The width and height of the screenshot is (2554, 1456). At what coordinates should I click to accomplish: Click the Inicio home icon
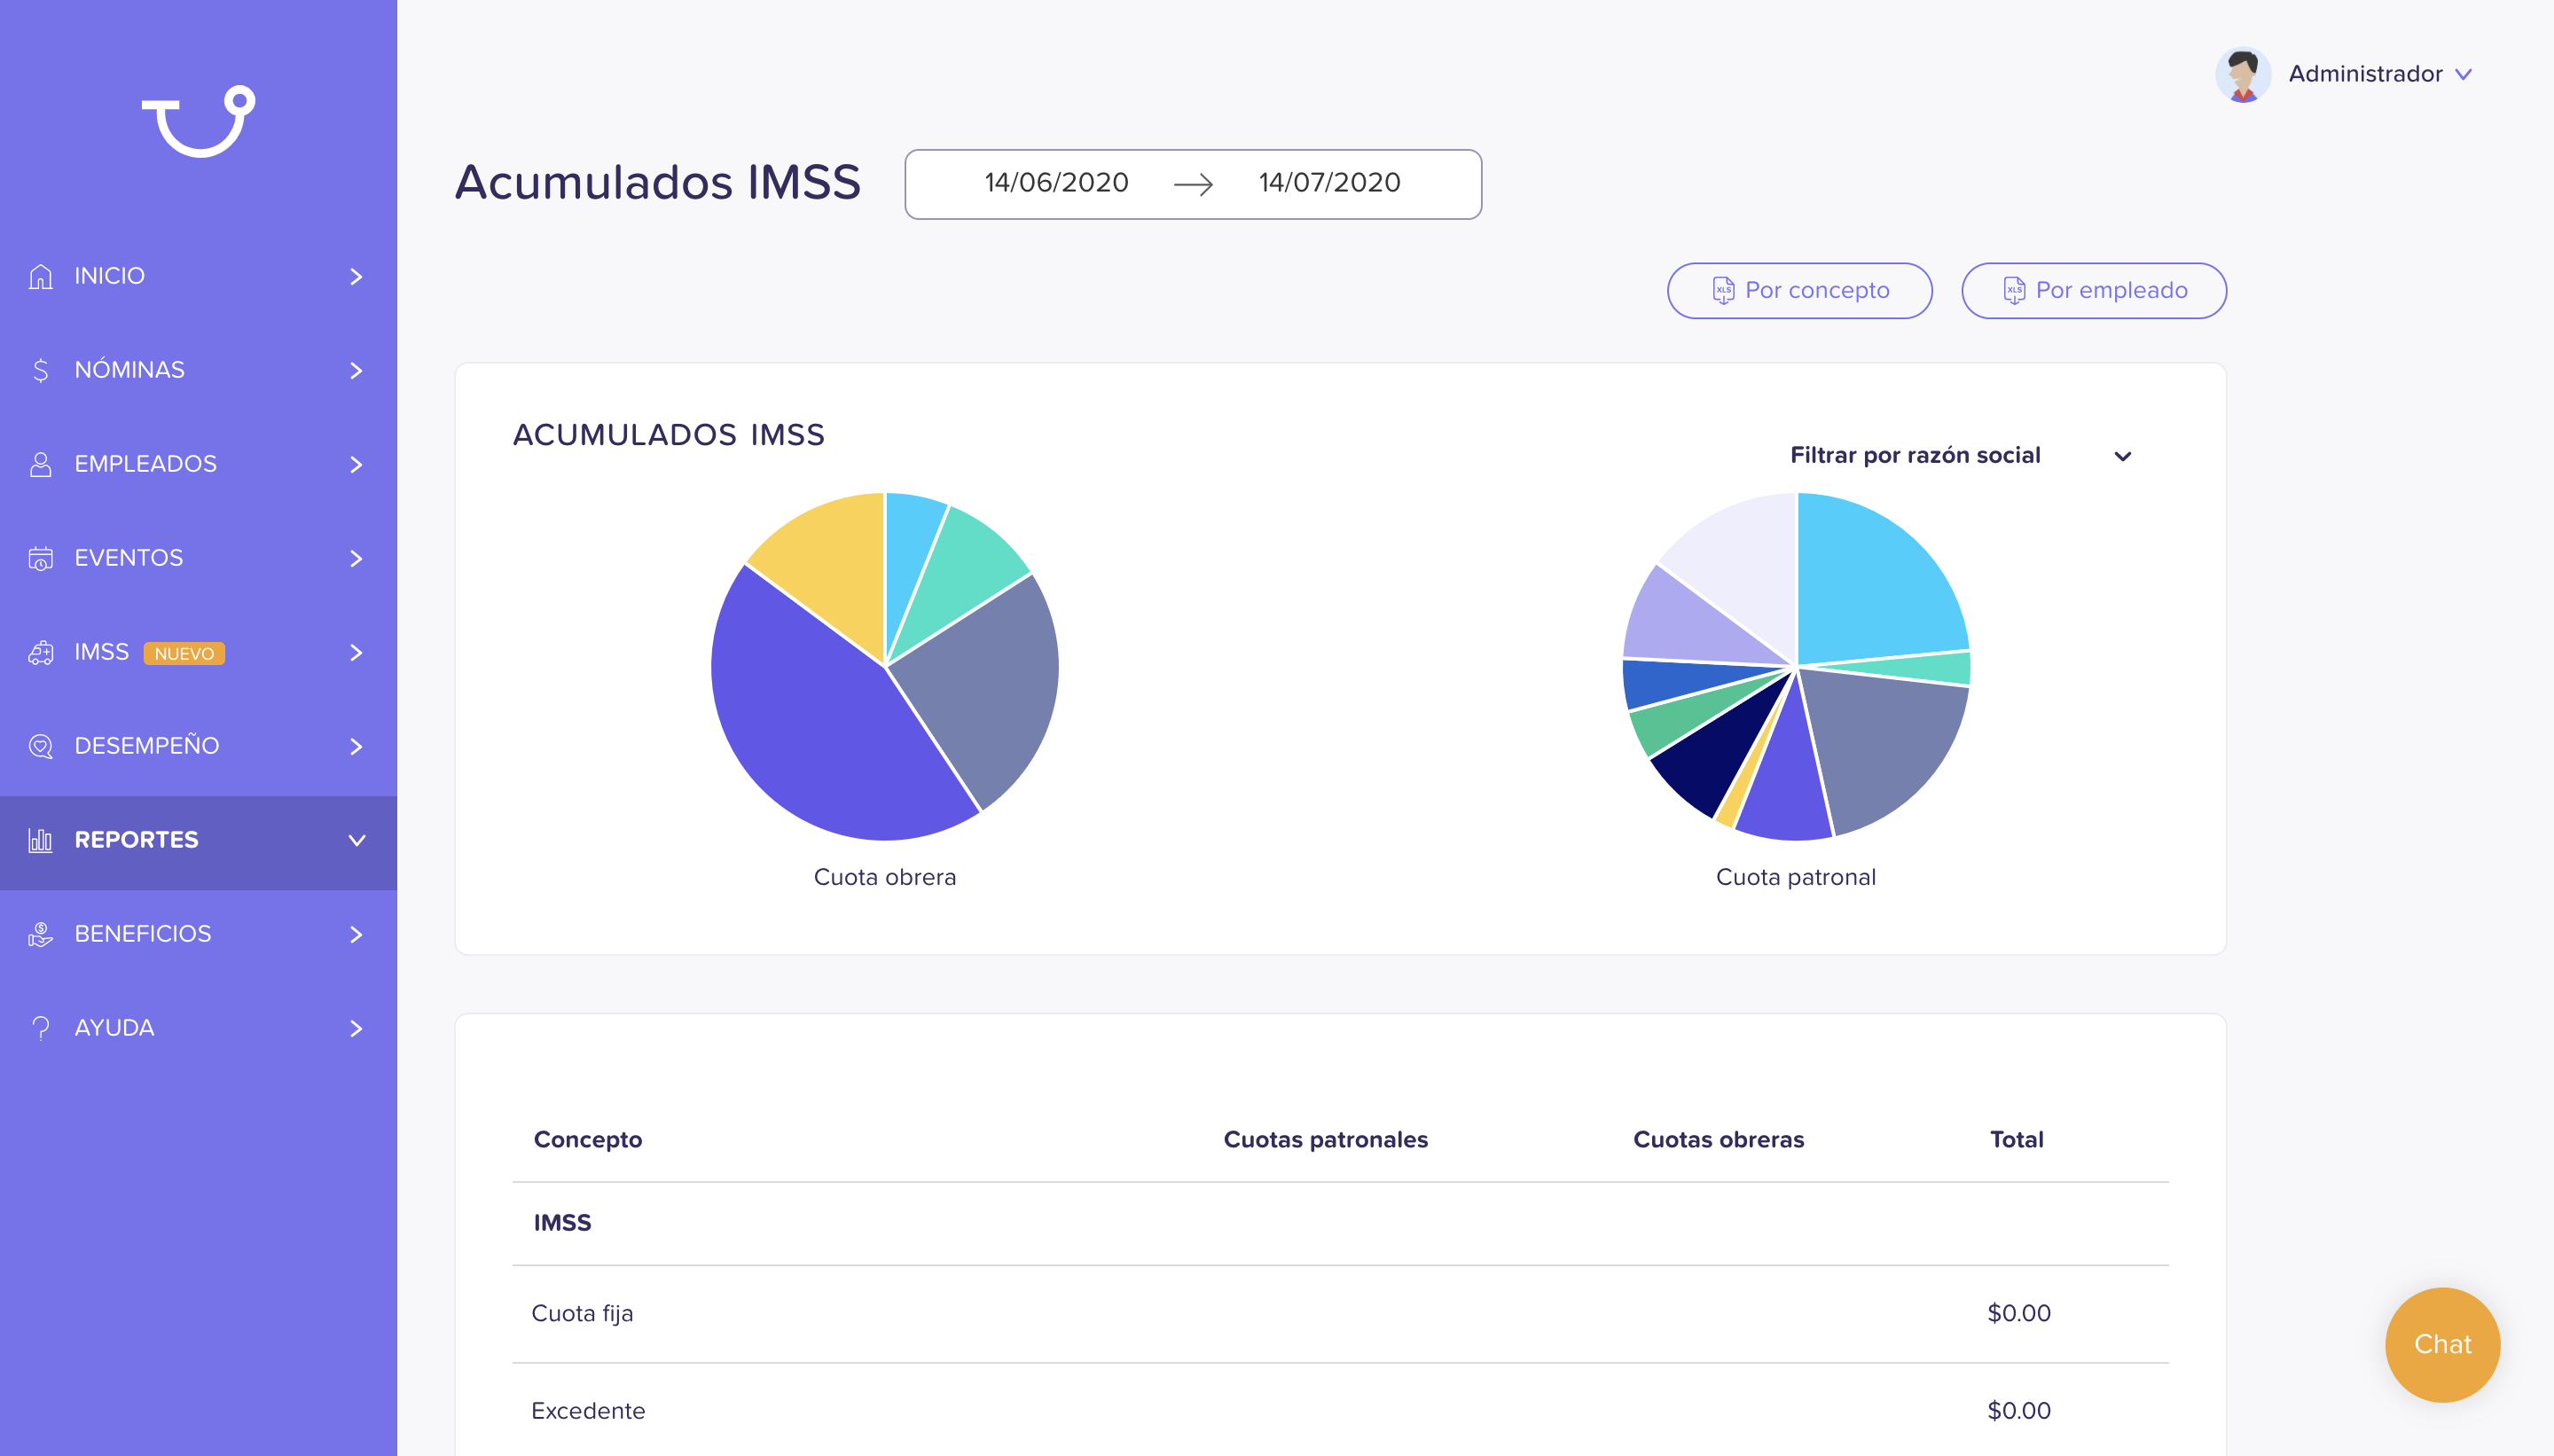coord(41,276)
